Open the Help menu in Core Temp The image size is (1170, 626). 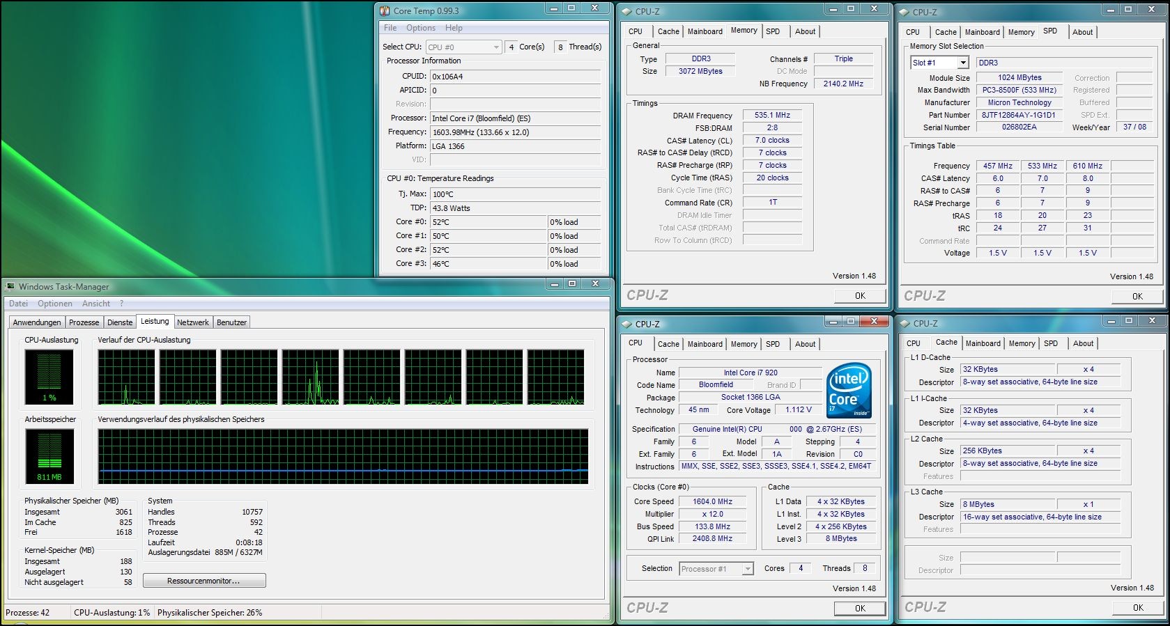click(x=454, y=28)
